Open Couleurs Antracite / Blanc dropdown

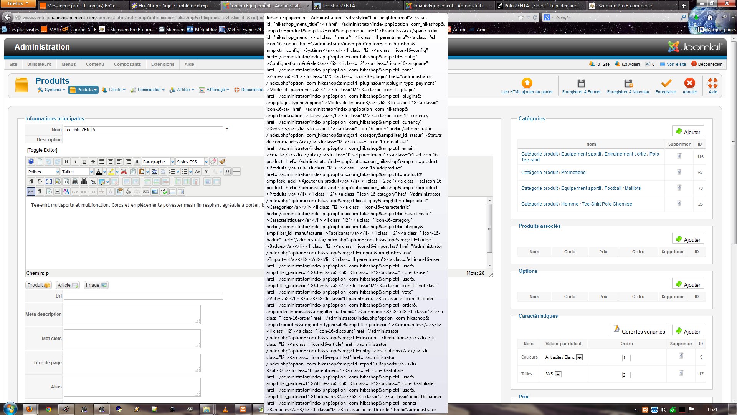coord(563,357)
